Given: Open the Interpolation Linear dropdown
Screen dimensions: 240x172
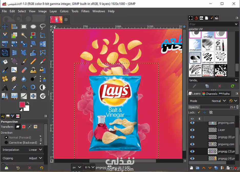Looking at the screenshot, I should 22,150.
